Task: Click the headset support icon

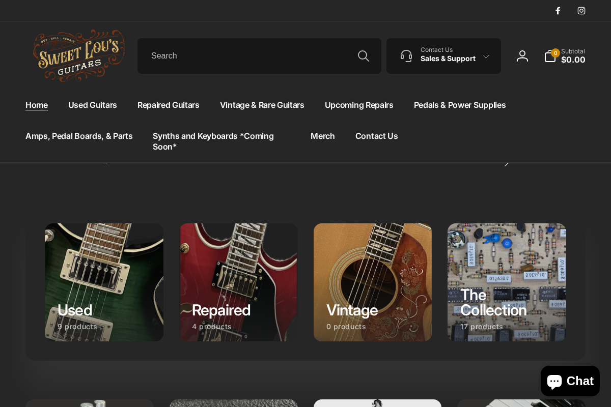Action: tap(406, 56)
